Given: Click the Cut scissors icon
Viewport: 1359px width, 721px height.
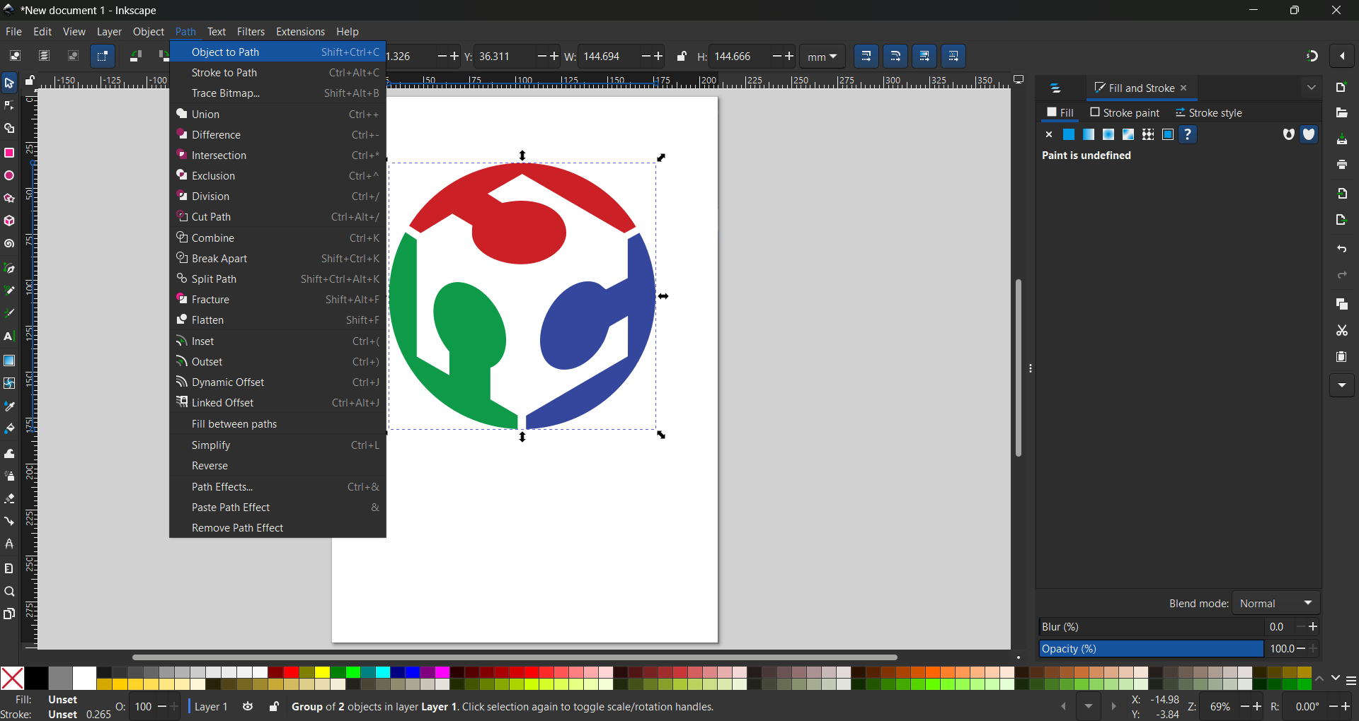Looking at the screenshot, I should [x=1341, y=331].
